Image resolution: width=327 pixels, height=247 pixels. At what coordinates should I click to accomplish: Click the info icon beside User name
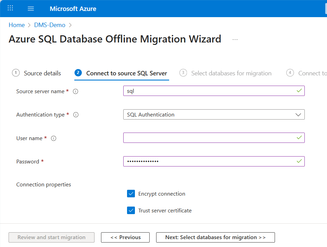pos(53,138)
